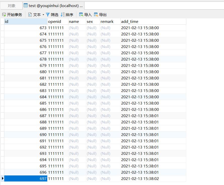Click the current row arrow indicator beside 697
This screenshot has height=185, width=224.
pos(3,178)
